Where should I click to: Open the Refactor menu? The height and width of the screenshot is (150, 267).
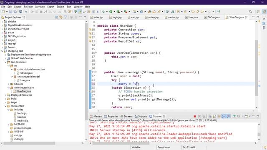click(28, 7)
